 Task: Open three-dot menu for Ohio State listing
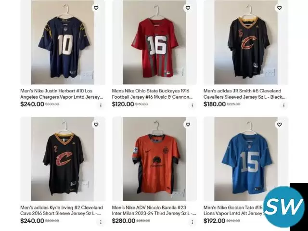point(192,105)
